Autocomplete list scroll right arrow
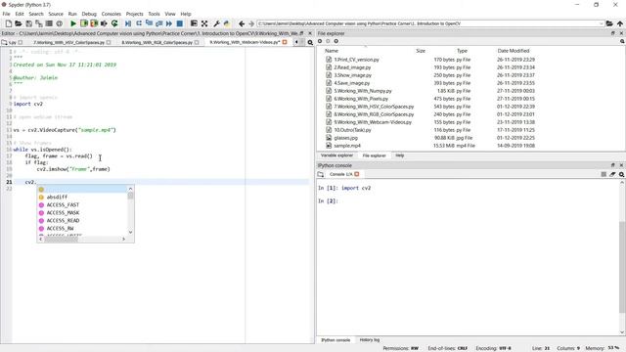 pyautogui.click(x=123, y=239)
